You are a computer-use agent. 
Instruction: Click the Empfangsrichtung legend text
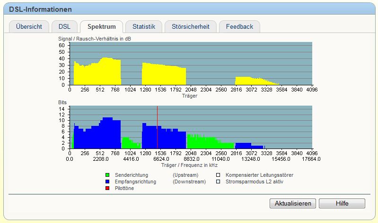pos(135,182)
